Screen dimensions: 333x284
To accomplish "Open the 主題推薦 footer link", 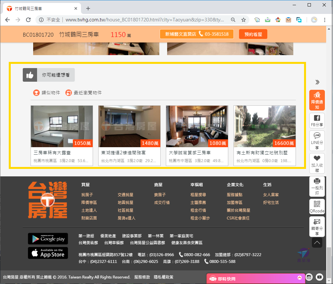I will [198, 203].
